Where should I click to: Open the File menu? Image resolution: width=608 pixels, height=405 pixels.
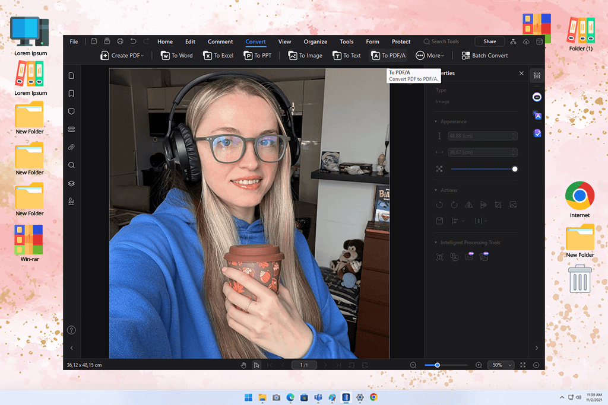[74, 42]
